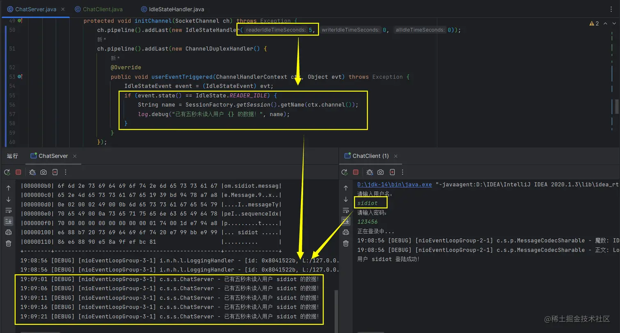Rerun ChatServer from its run toolbar

7,172
